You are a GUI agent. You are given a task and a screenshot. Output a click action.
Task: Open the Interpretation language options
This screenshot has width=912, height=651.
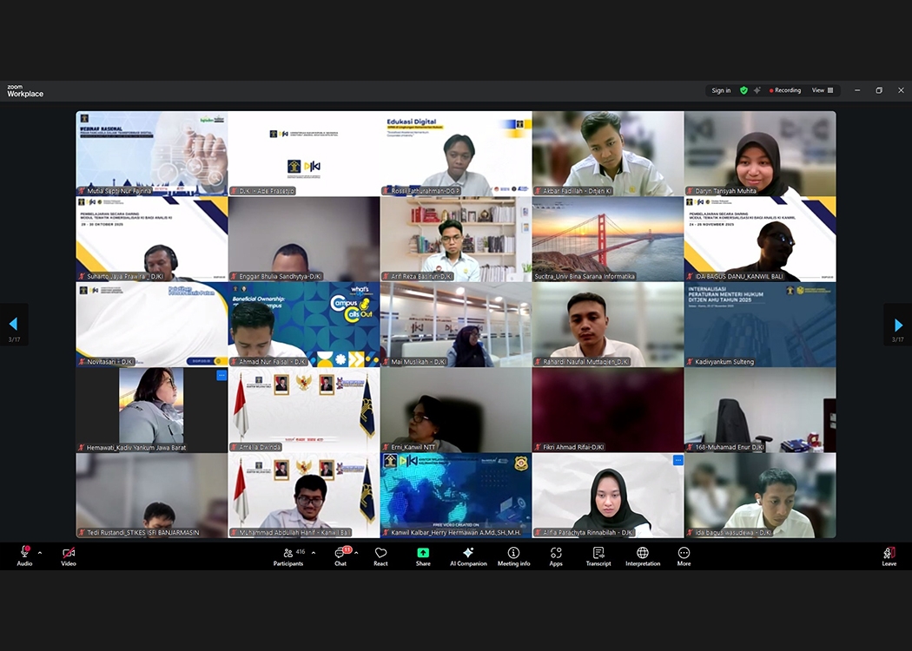click(x=643, y=556)
